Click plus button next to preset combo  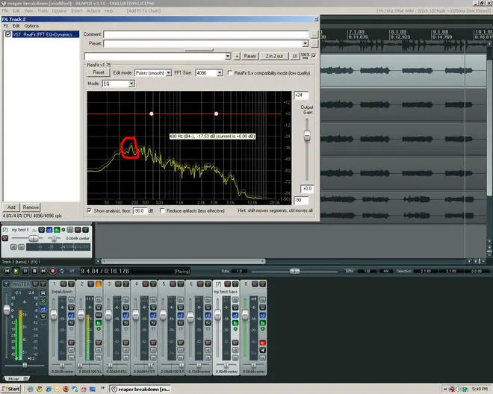pyautogui.click(x=237, y=56)
